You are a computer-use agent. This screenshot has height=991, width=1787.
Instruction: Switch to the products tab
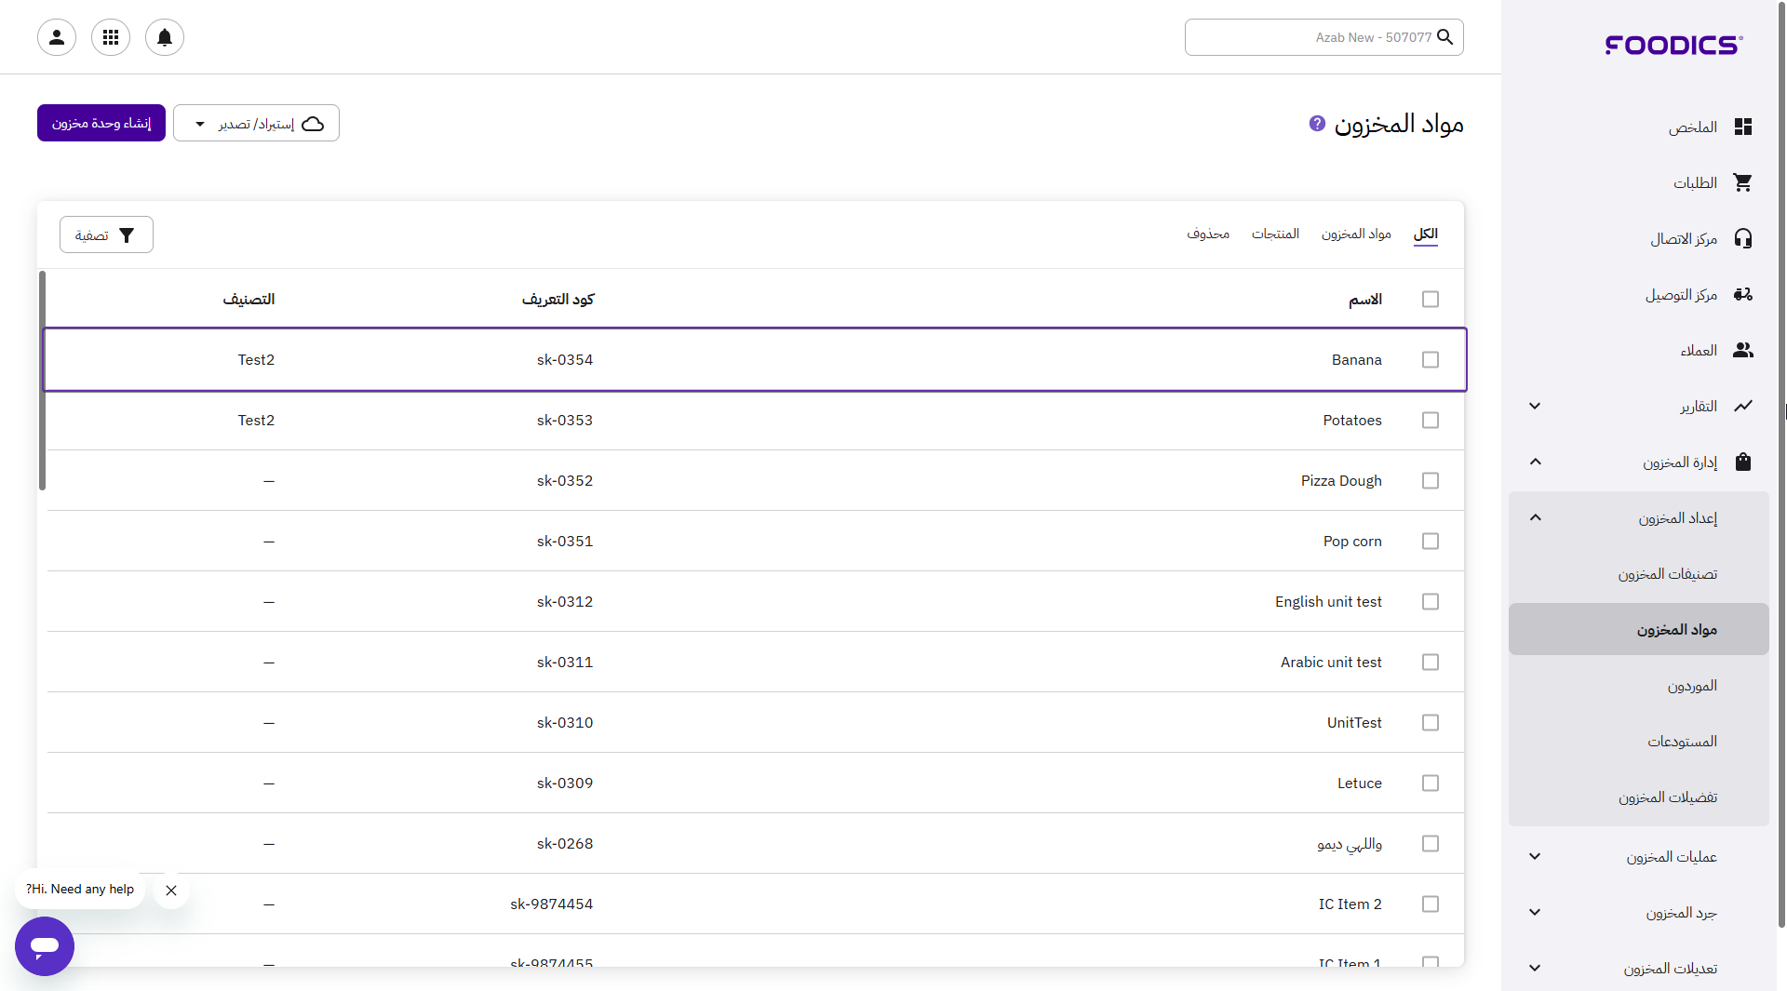(x=1274, y=234)
